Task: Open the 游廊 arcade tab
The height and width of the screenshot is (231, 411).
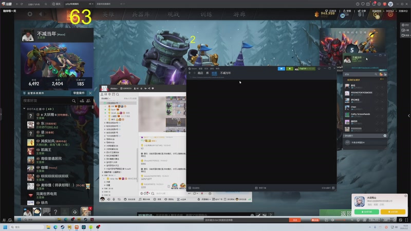Action: click(239, 14)
